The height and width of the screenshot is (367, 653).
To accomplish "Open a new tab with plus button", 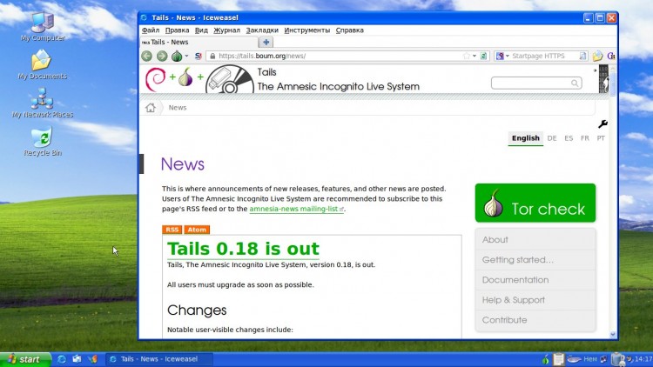I will click(x=266, y=42).
